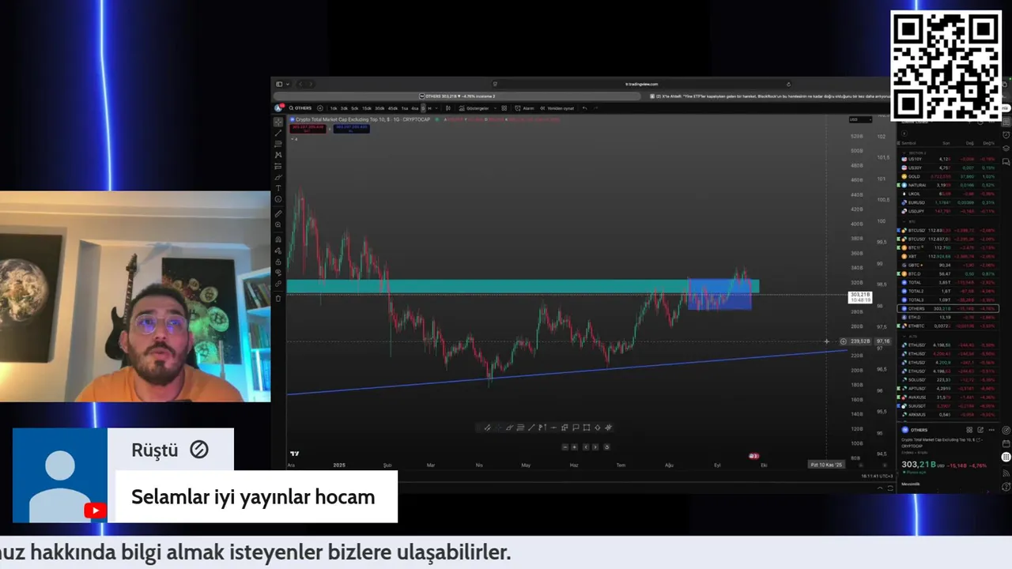This screenshot has height=569, width=1012.
Task: Open the USD currency dropdown on price scale
Action: coord(859,119)
